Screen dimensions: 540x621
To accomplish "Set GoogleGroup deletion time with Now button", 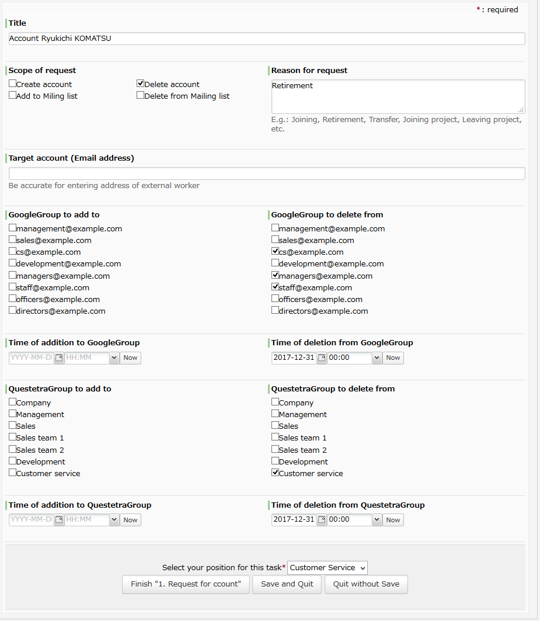I will pyautogui.click(x=393, y=358).
